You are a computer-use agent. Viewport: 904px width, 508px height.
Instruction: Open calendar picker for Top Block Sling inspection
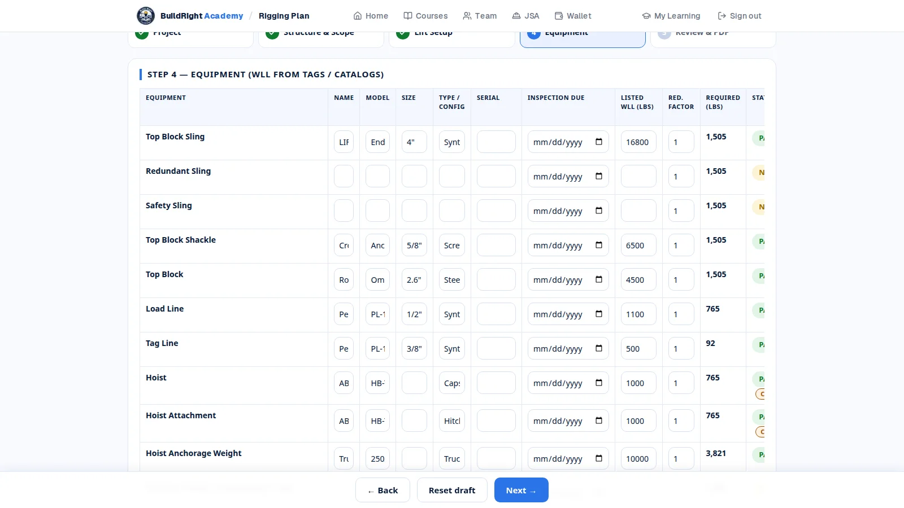pyautogui.click(x=599, y=142)
